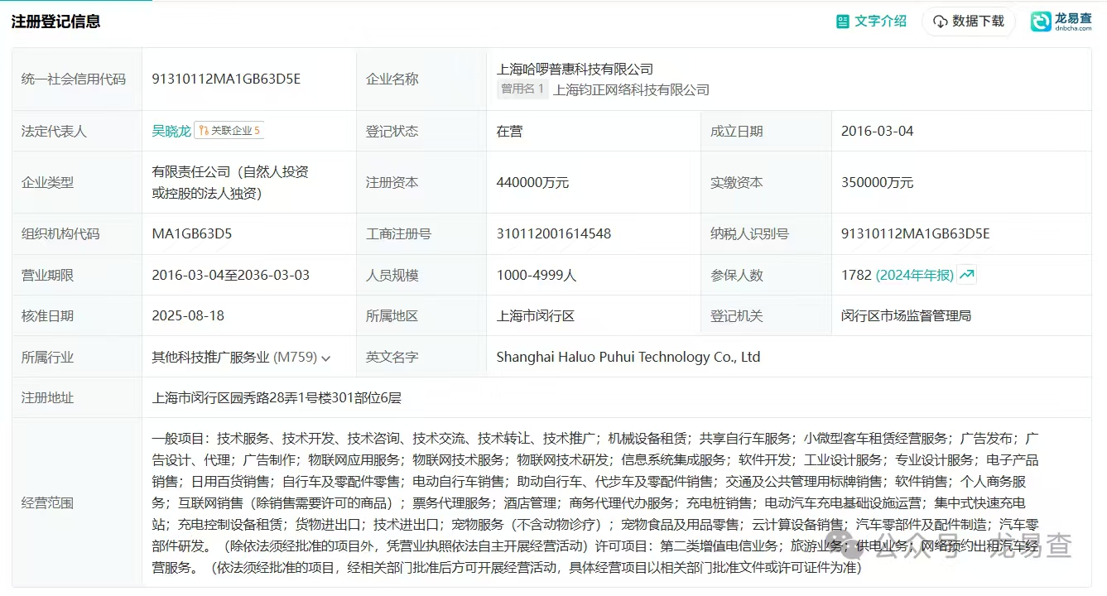This screenshot has width=1107, height=596.
Task: Select the English name Shanghai Haluo Puhui Technology
Action: 628,358
